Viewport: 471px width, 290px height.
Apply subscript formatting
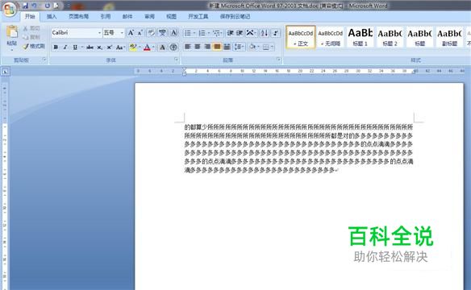tap(100, 48)
